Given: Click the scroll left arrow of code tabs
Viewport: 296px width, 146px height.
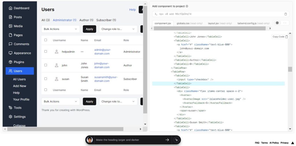Looking at the screenshot, I should point(151,29).
